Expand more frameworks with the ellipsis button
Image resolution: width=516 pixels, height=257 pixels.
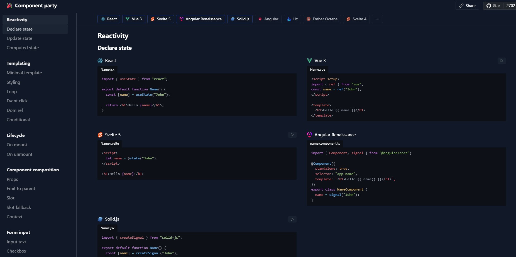pyautogui.click(x=377, y=19)
